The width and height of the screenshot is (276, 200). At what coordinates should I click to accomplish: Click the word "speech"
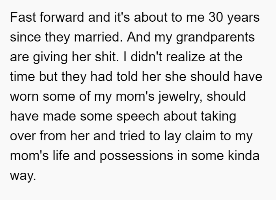pyautogui.click(x=138, y=117)
